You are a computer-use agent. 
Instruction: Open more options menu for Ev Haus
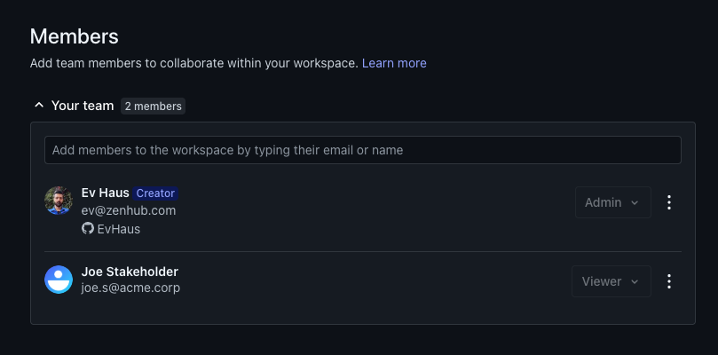click(669, 202)
